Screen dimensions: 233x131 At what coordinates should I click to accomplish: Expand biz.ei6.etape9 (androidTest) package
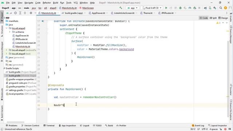tap(7, 50)
